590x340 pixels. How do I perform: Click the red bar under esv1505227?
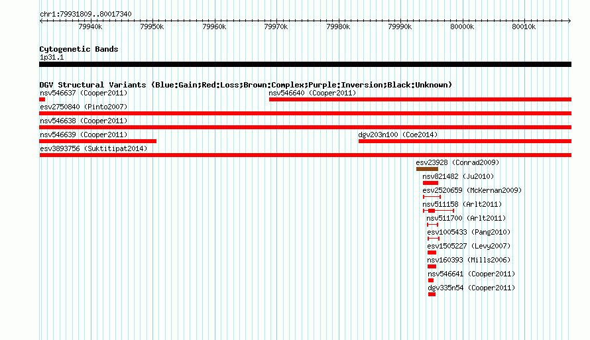pyautogui.click(x=432, y=253)
